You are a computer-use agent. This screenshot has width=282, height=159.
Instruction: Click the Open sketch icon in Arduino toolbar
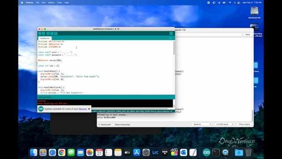point(52,34)
